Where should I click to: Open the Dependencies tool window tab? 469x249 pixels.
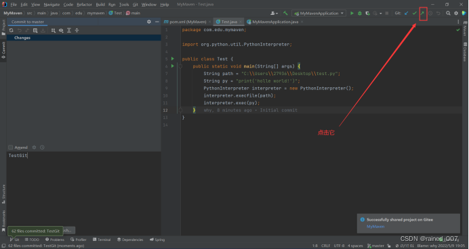pos(130,240)
